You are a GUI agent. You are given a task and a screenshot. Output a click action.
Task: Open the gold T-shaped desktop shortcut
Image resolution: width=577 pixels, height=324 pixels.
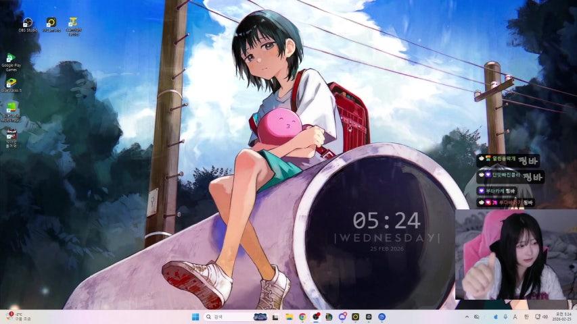pos(74,26)
